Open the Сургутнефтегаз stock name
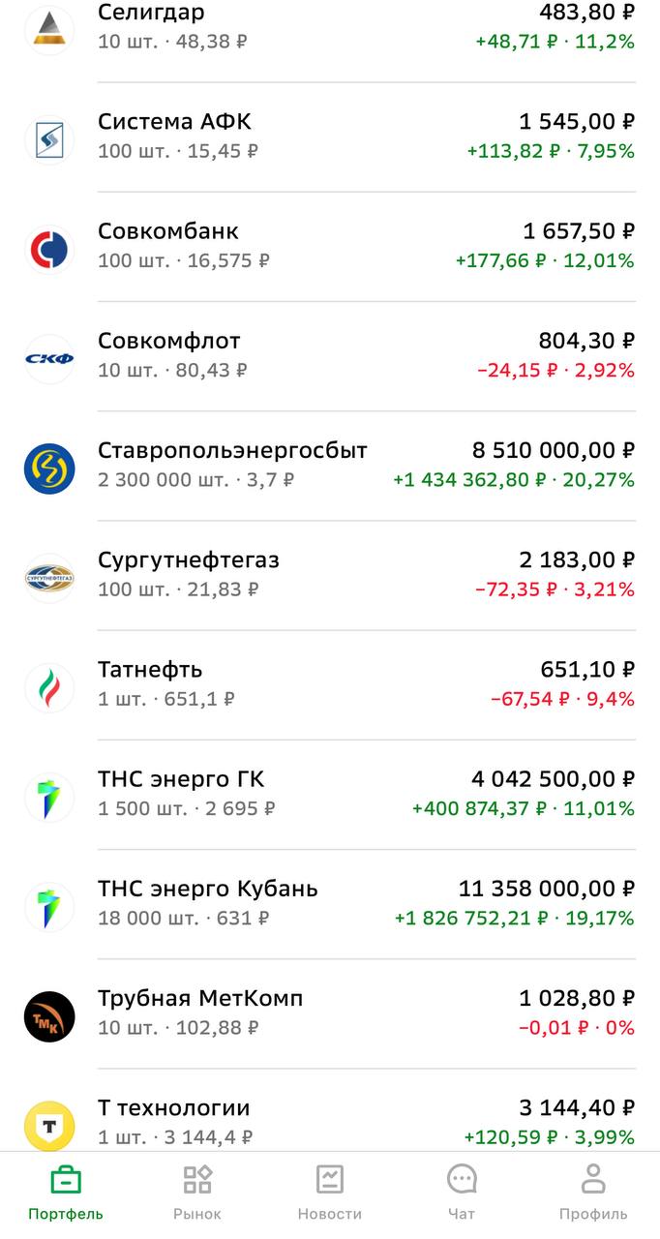 [189, 560]
